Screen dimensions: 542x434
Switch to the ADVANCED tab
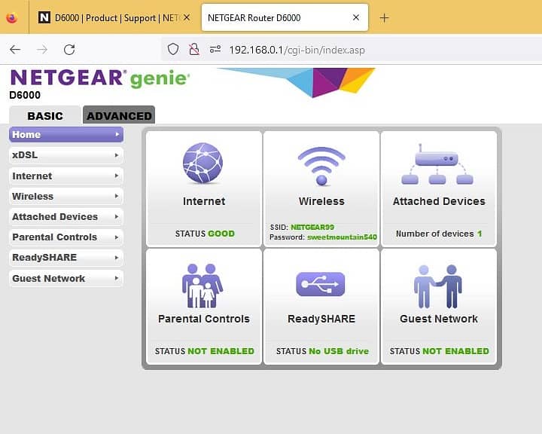[119, 115]
